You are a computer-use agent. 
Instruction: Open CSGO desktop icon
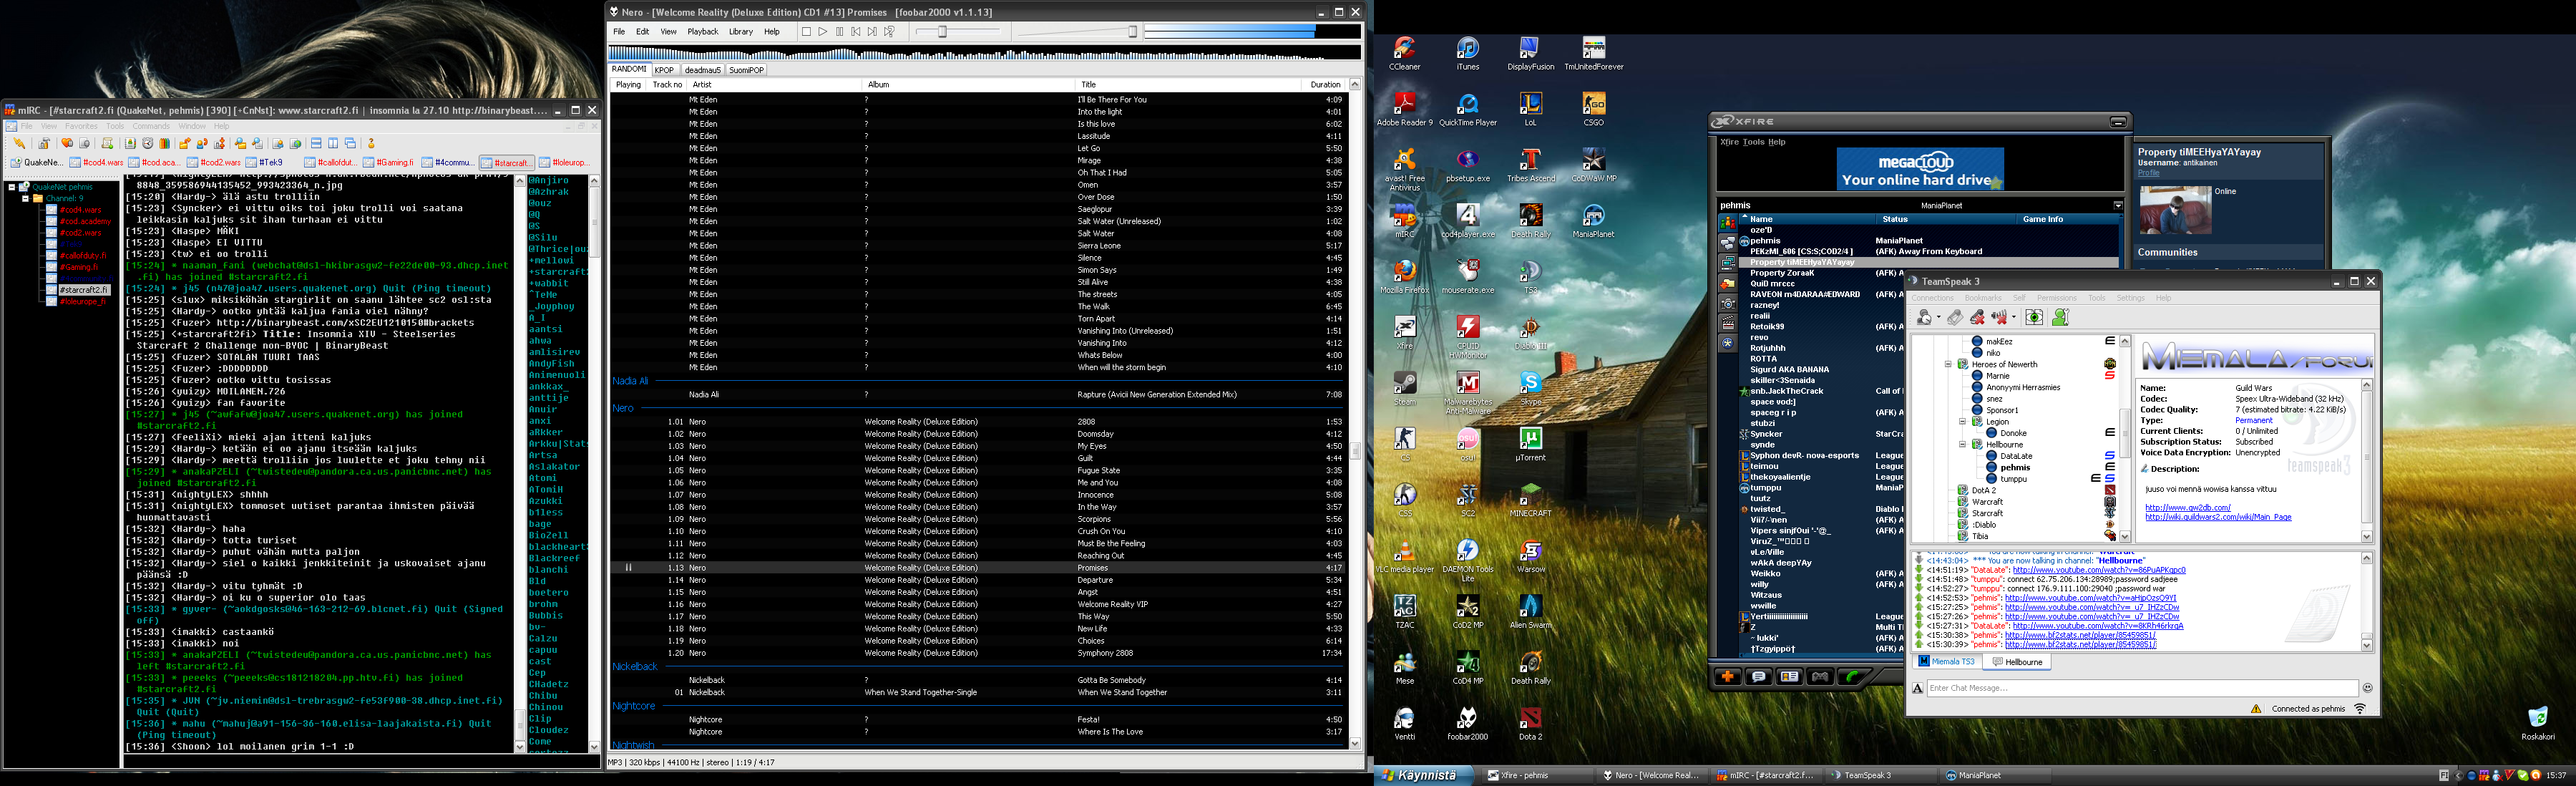[x=1593, y=110]
